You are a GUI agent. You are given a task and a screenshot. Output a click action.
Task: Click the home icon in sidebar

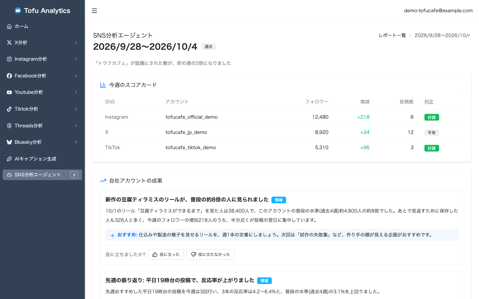(x=9, y=26)
